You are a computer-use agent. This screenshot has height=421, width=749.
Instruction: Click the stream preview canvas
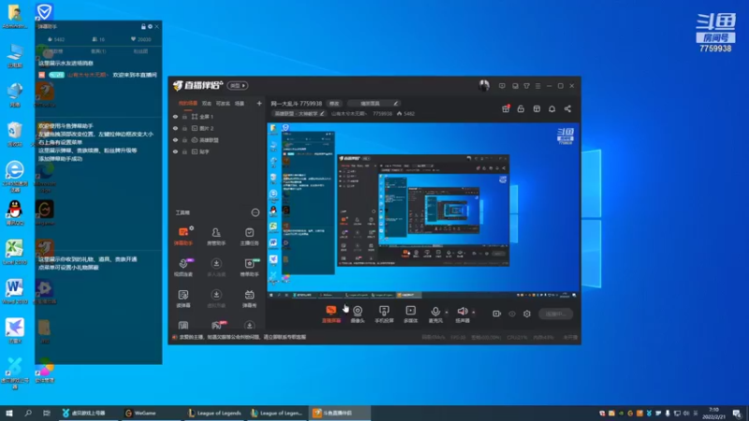(422, 211)
